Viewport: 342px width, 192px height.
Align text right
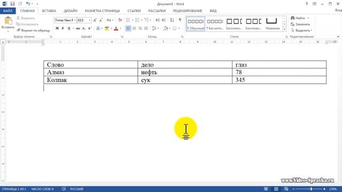(x=140, y=28)
